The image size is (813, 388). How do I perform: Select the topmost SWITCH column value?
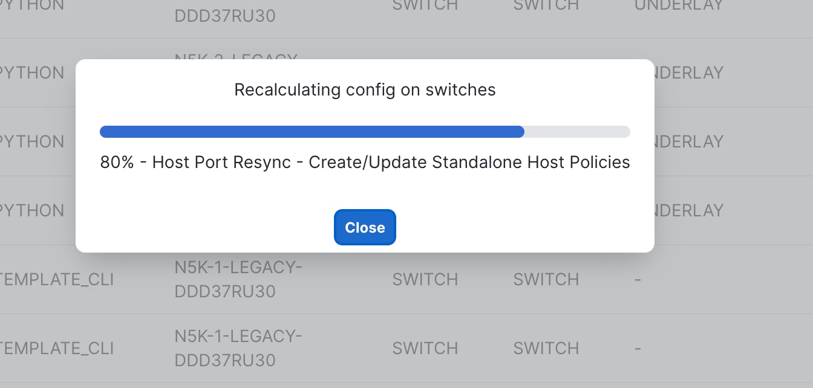pos(425,5)
